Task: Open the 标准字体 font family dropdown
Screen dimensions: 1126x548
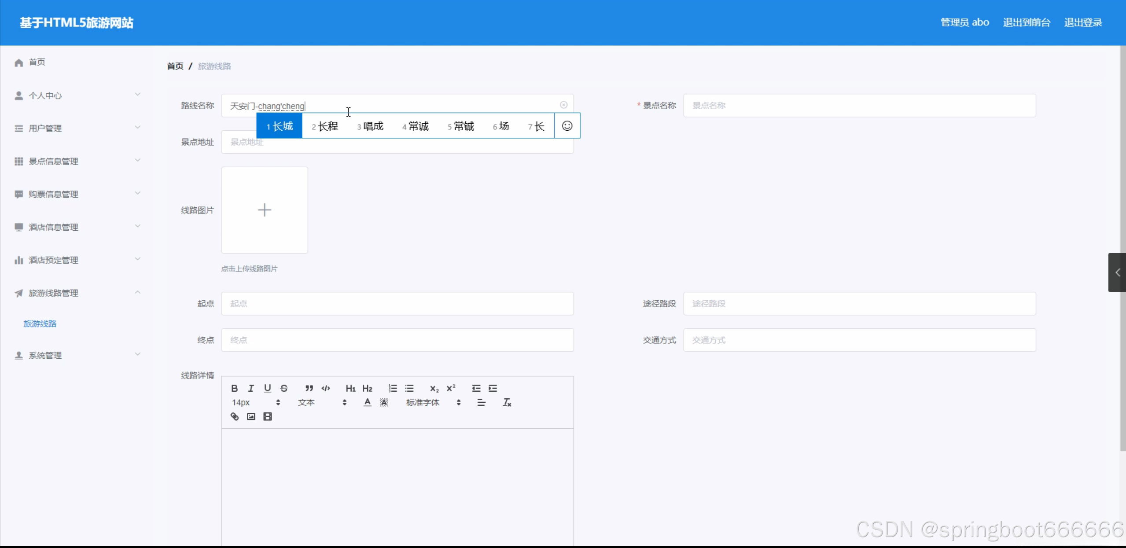Action: point(423,402)
